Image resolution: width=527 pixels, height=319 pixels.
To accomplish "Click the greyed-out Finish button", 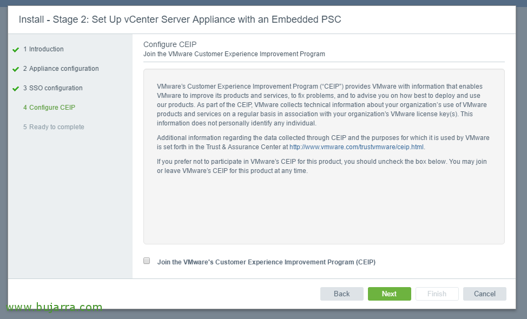I will 437,294.
